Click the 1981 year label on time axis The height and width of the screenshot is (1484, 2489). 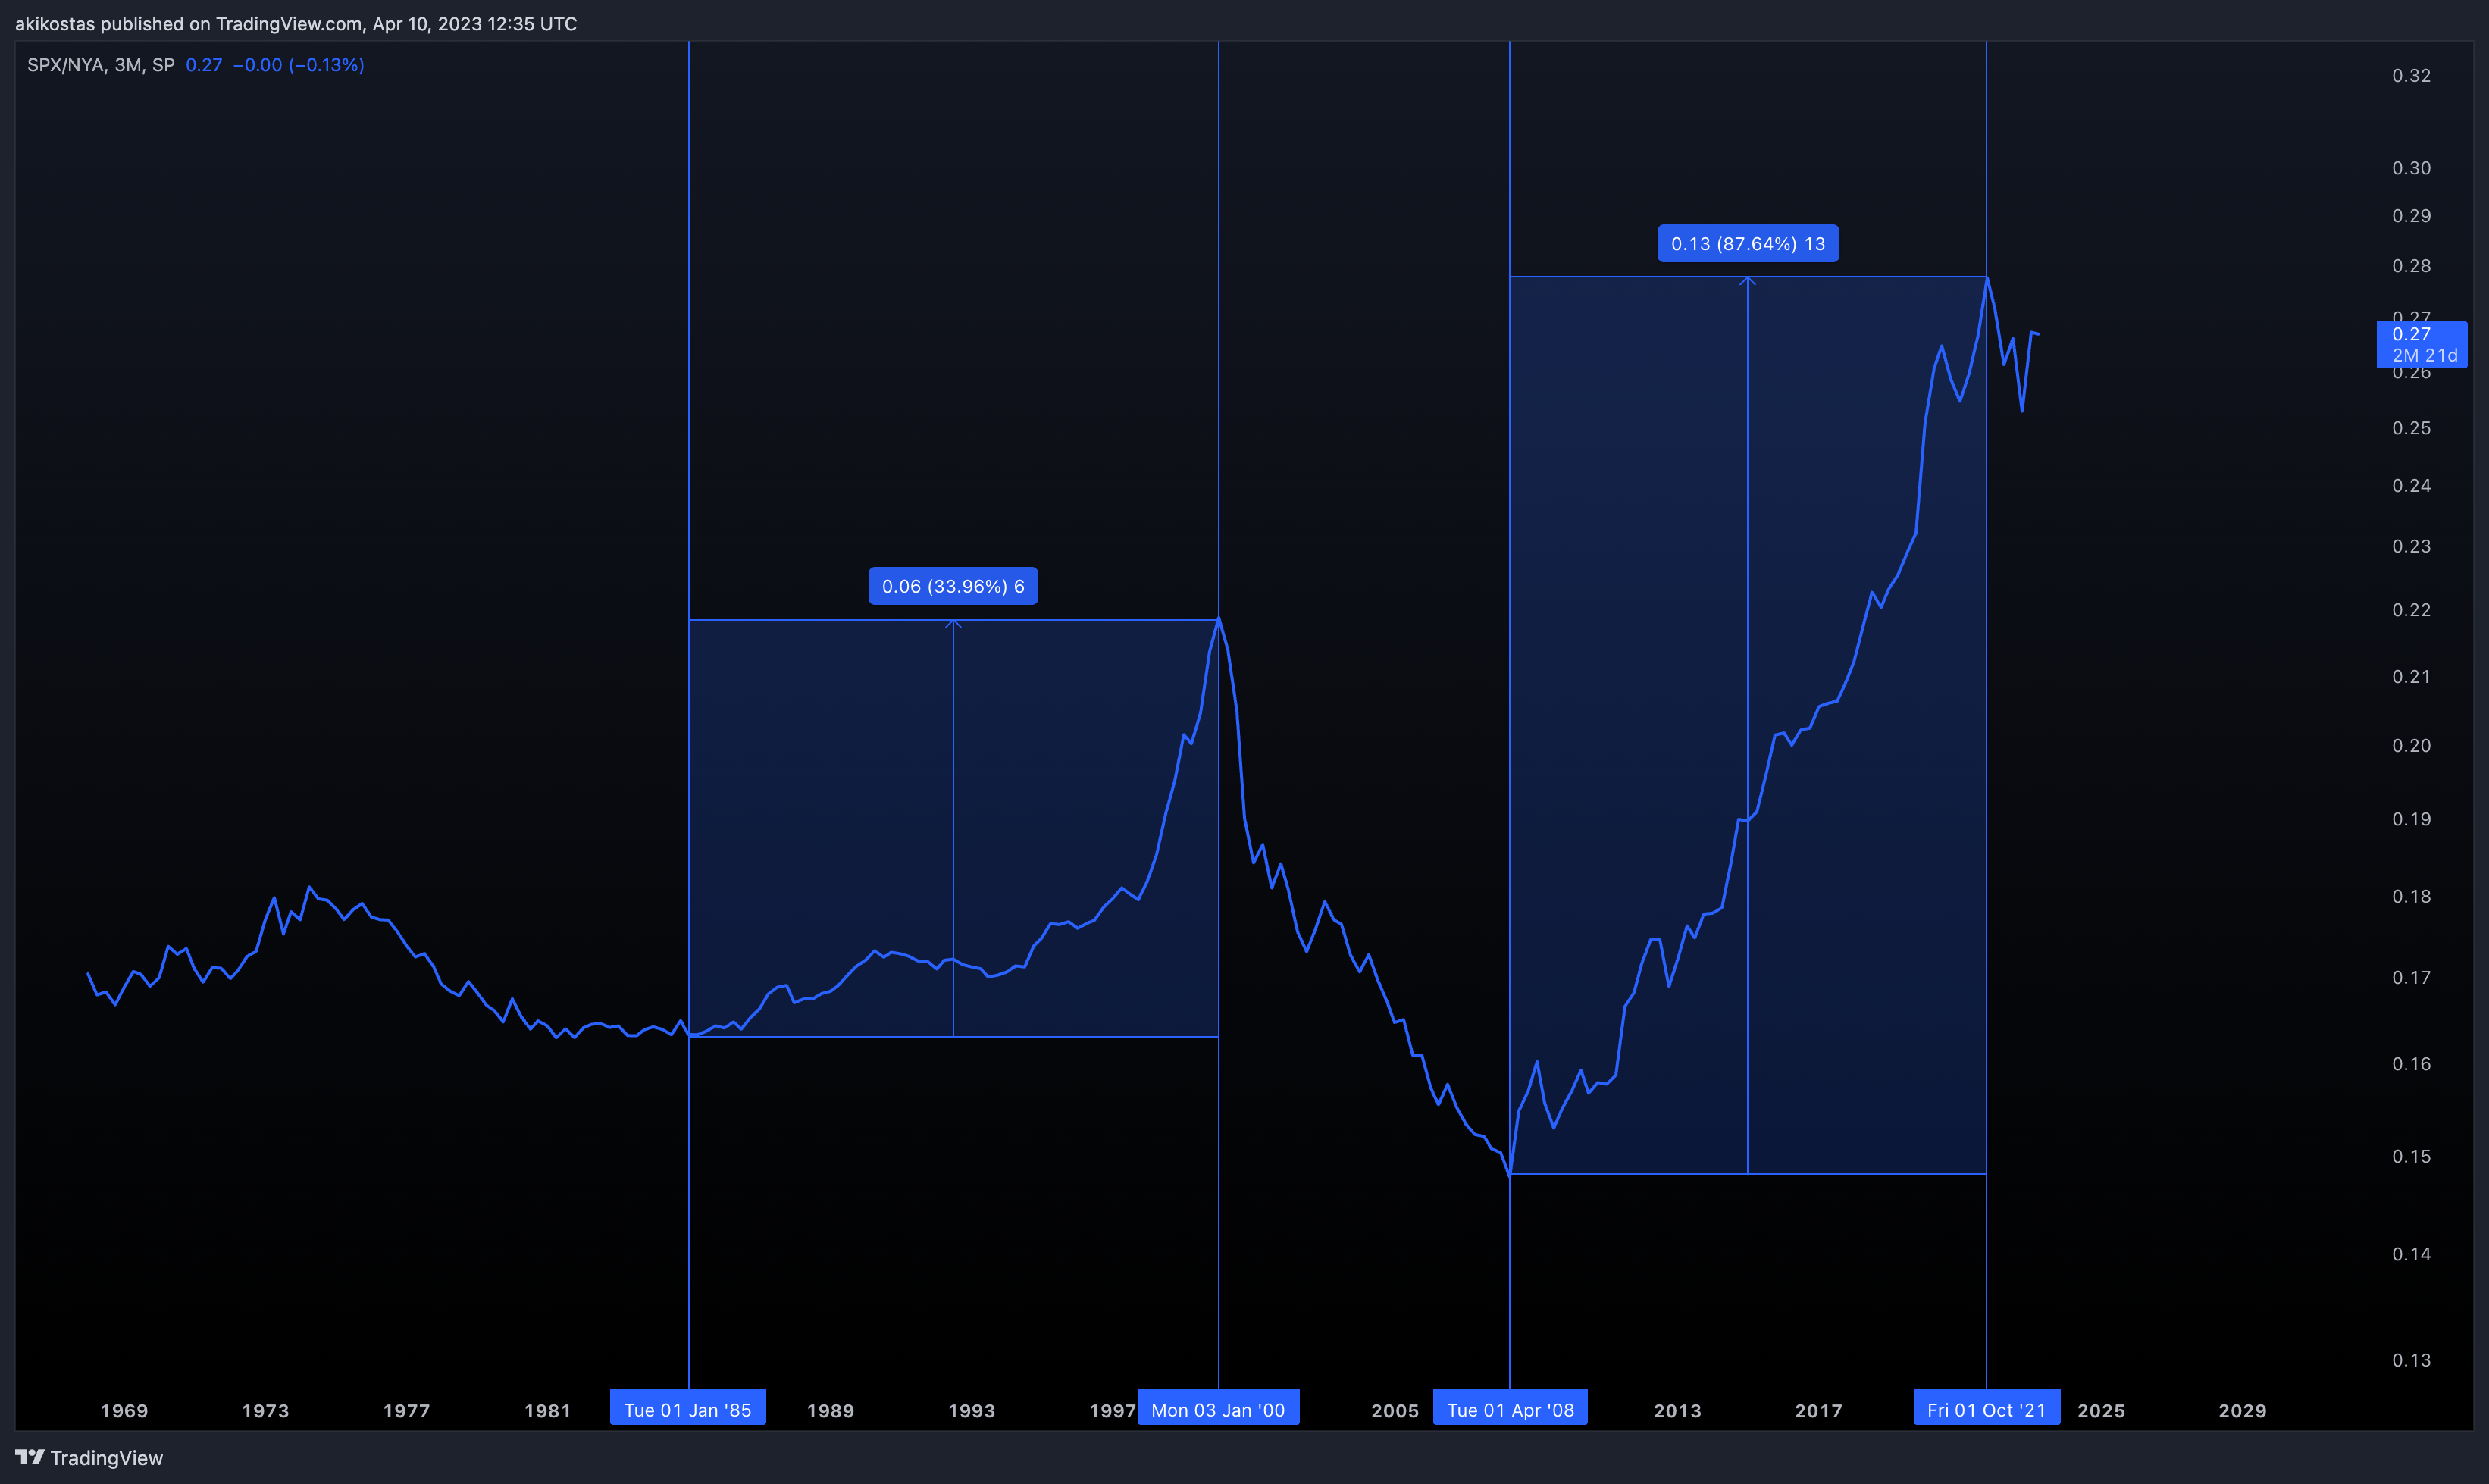point(547,1411)
